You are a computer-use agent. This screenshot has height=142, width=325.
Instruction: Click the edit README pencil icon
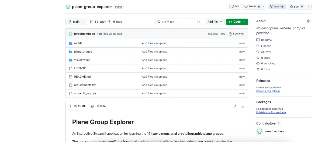pos(235,106)
